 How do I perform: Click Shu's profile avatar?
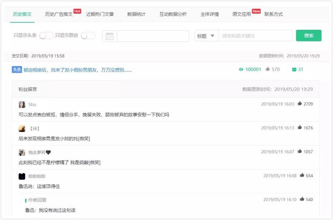(22, 104)
